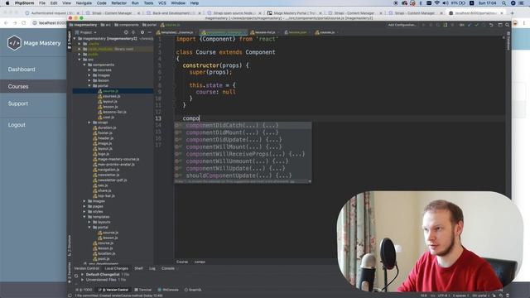Open the Local Changes tab
Screen dimensions: 530x298
(x=116, y=268)
